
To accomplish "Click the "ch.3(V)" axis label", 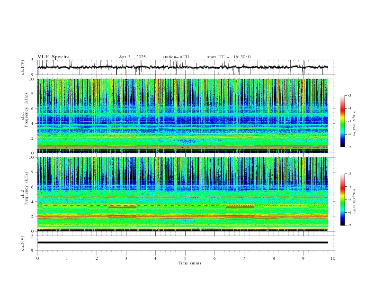I will (23, 243).
